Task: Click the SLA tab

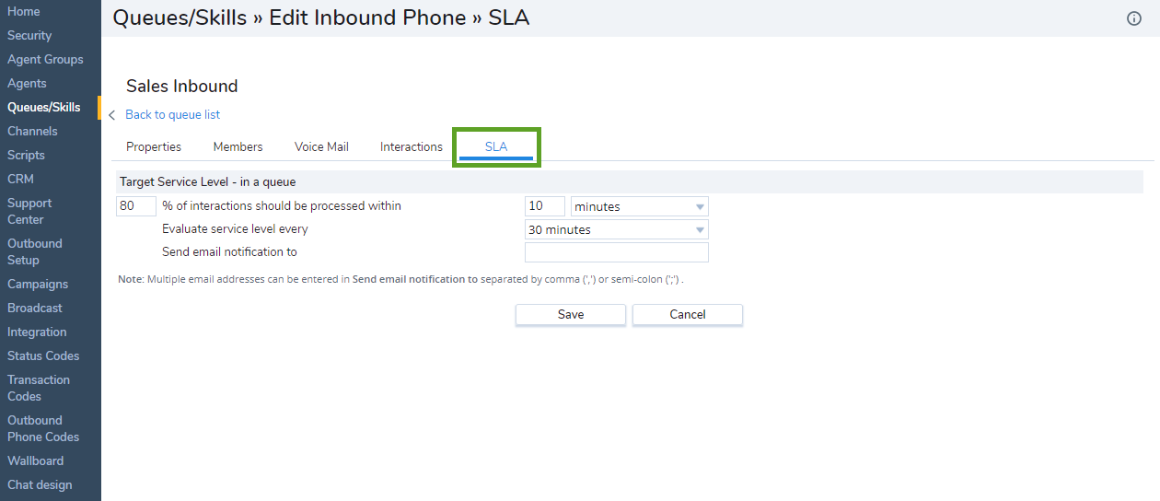Action: (x=496, y=147)
